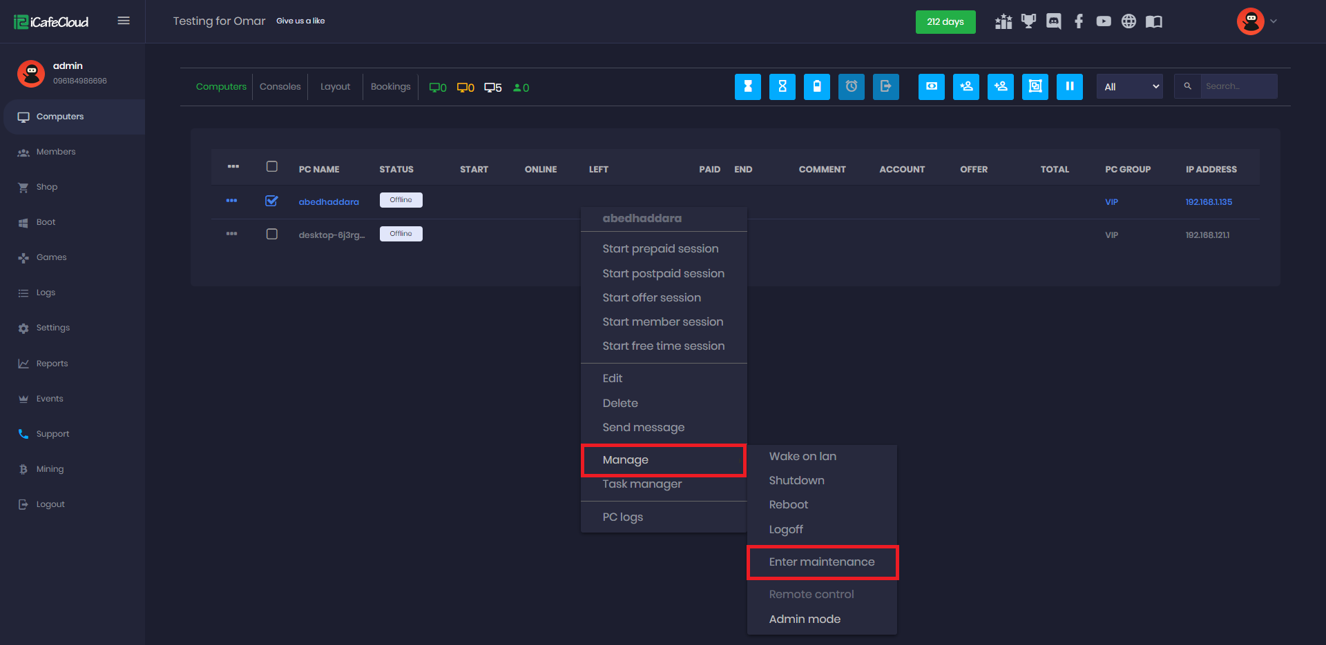Screen dimensions: 1326x645
Task: Open the three-dot menu for desktop-6j3rg row
Action: (x=231, y=235)
